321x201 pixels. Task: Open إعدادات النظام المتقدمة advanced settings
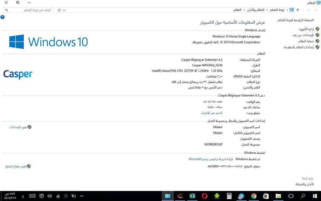point(299,47)
